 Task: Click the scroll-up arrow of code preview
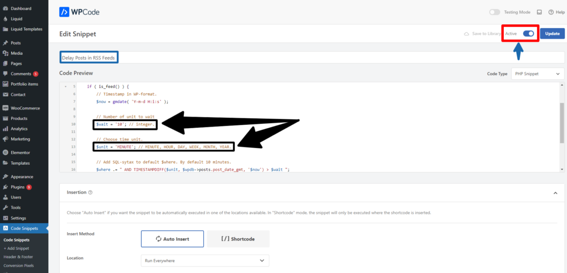point(561,85)
